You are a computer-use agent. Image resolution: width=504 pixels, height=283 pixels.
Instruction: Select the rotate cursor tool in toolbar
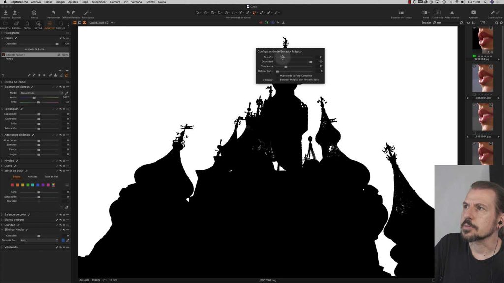(x=226, y=12)
